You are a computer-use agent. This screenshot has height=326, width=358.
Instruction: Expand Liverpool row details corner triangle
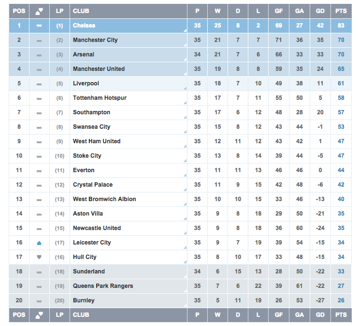point(185,88)
